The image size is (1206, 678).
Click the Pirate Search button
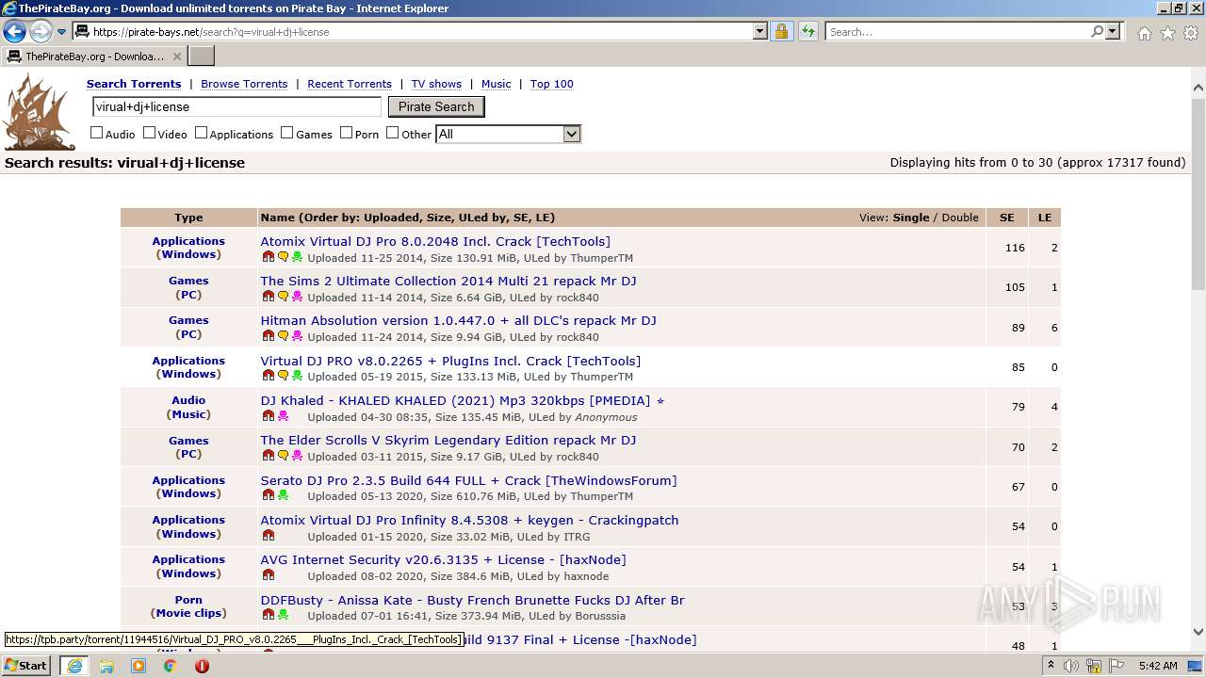436,106
